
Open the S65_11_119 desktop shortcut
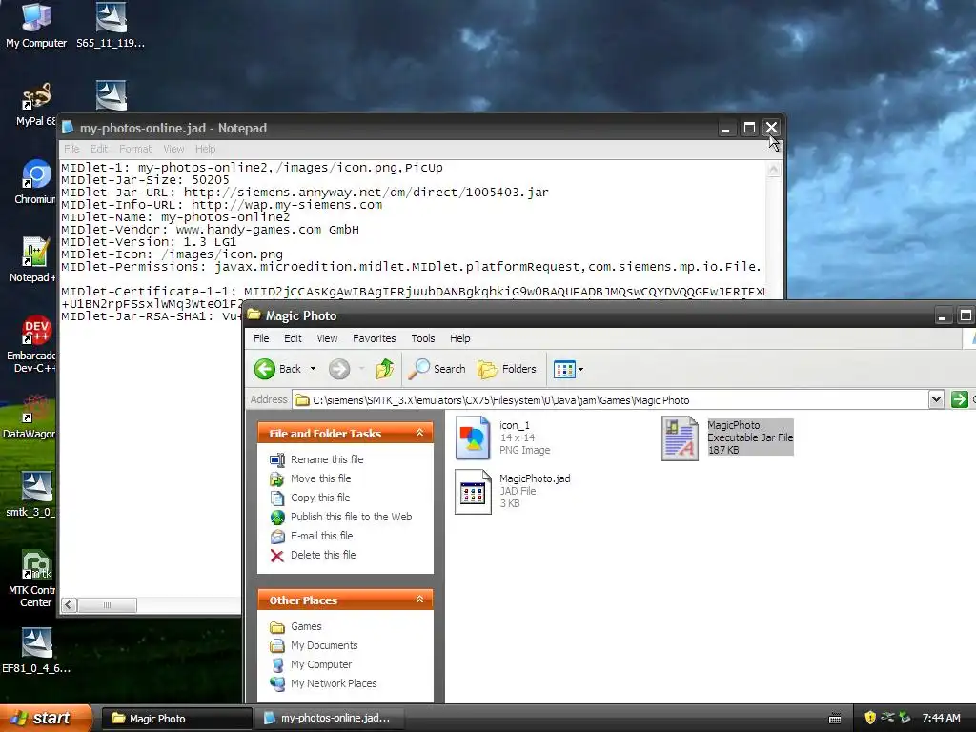point(111,25)
